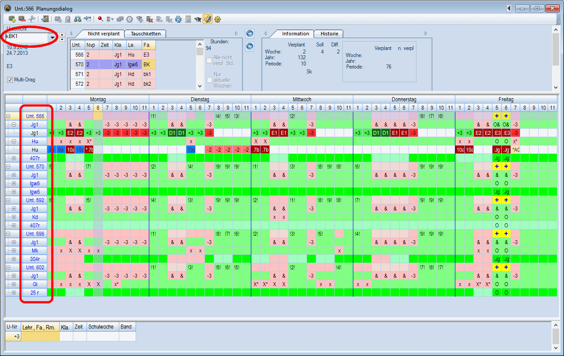Collapse the Unt. 566 tree row
Viewport: 564px width, 356px height.
[x=8, y=116]
